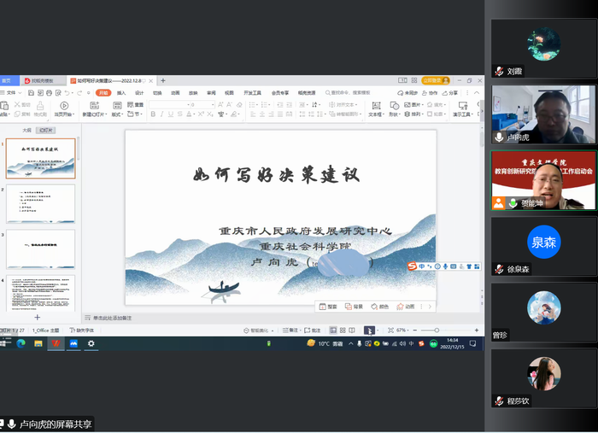The image size is (598, 433).
Task: Toggle Bold formatting
Action: coord(153,114)
